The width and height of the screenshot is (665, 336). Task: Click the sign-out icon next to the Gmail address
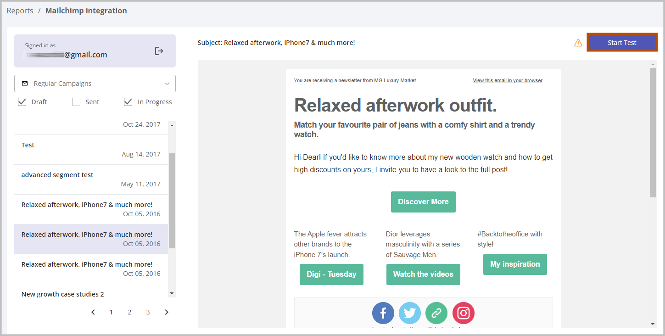pos(159,51)
